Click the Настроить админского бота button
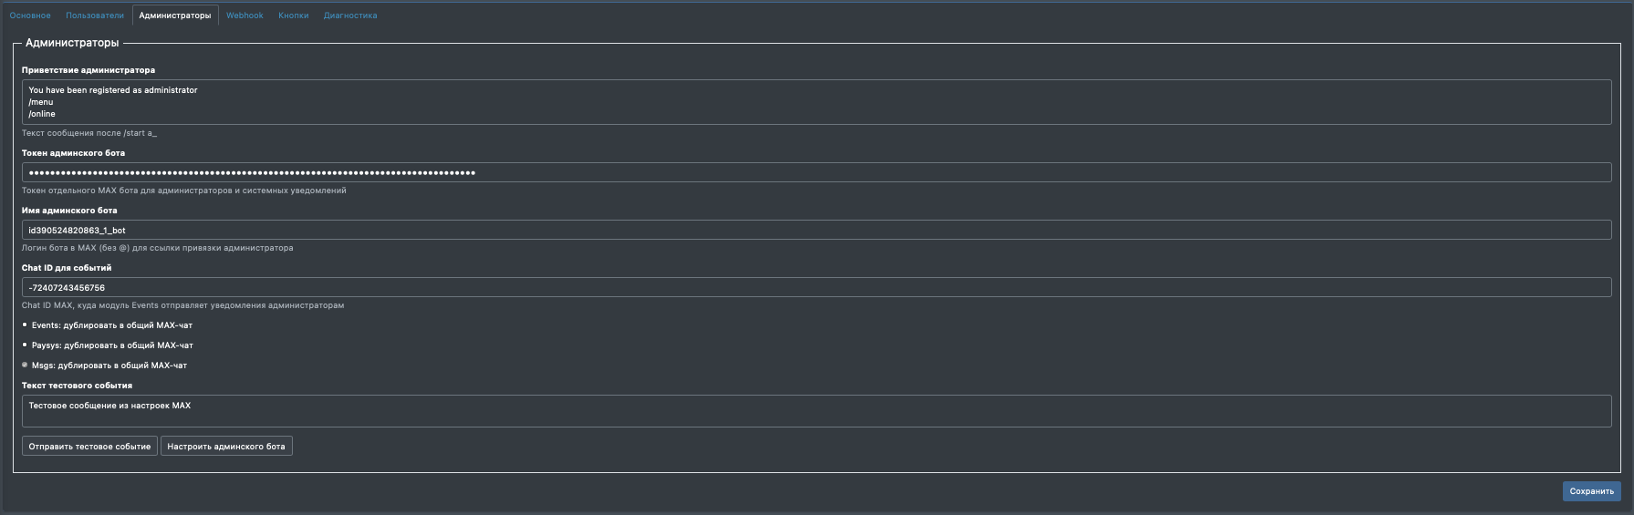Image resolution: width=1634 pixels, height=515 pixels. (x=226, y=447)
